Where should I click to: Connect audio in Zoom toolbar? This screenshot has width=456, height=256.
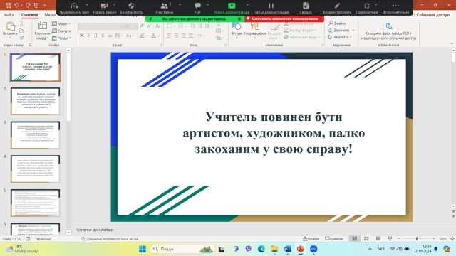tap(74, 8)
